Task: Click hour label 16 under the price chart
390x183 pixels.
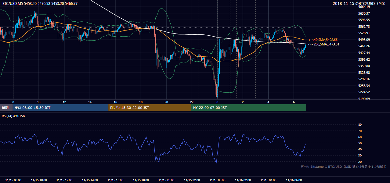Action: click(115, 102)
